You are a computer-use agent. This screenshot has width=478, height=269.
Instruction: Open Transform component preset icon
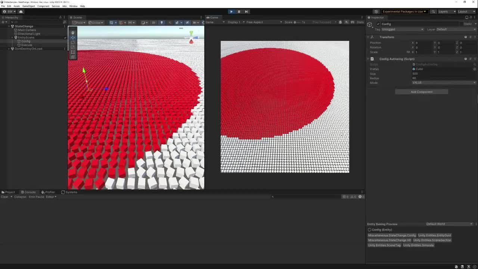coord(470,37)
